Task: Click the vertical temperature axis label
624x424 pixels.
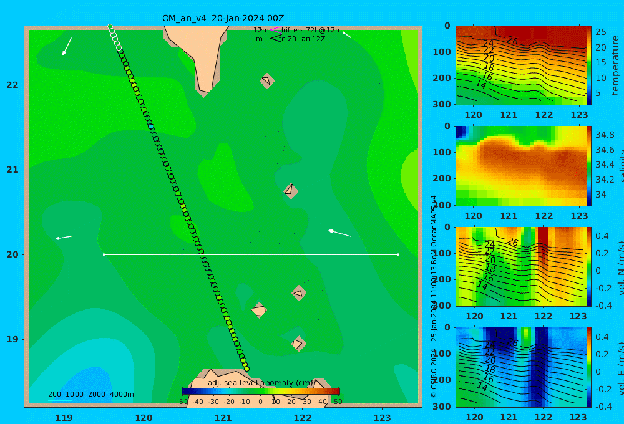Action: point(616,65)
